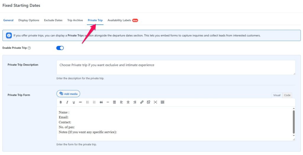Apply blockquote formatting
Image resolution: width=303 pixels, height=155 pixels.
point(101,102)
